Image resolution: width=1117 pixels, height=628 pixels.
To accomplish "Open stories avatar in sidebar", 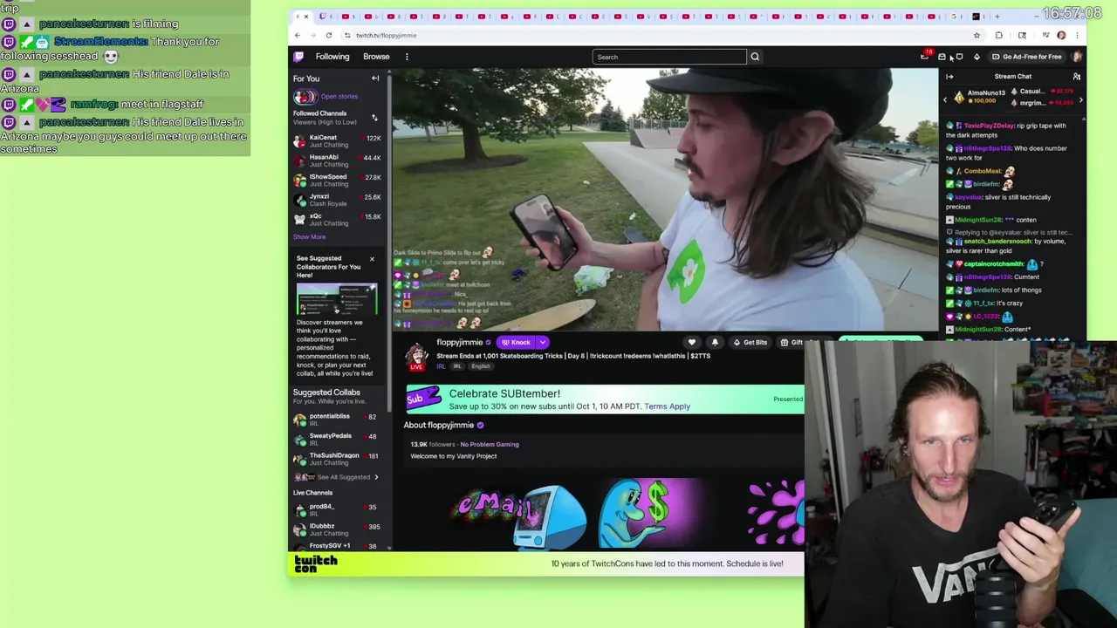I will (x=305, y=97).
